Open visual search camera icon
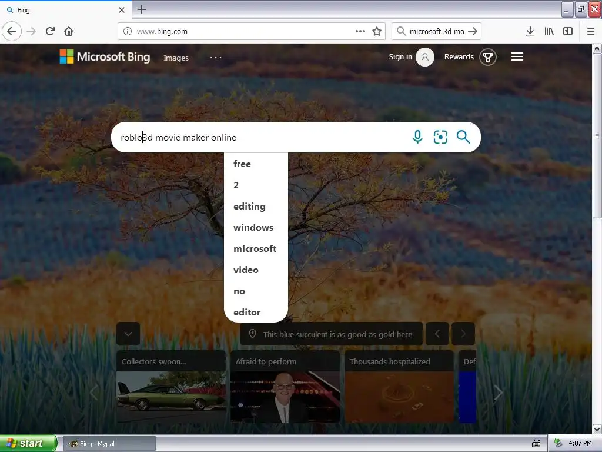The image size is (602, 452). (440, 137)
